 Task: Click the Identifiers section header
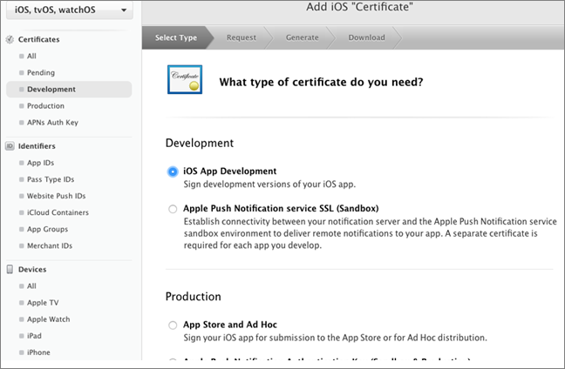click(x=37, y=146)
